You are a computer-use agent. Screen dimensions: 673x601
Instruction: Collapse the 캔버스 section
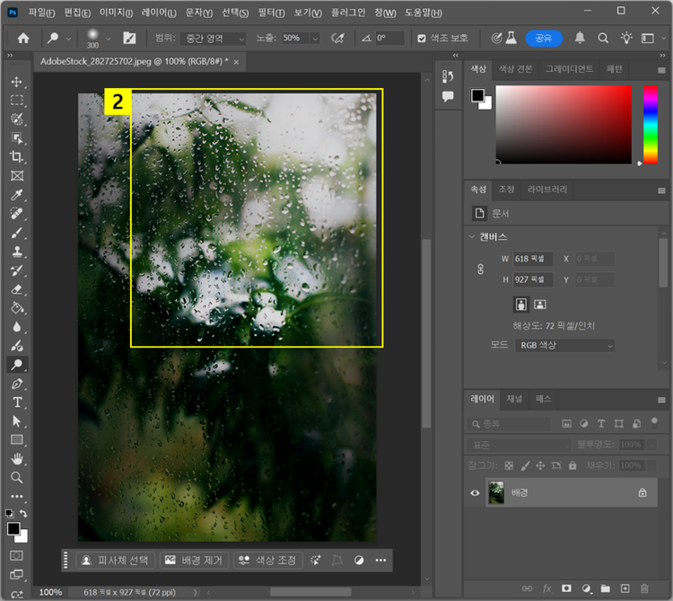[473, 237]
